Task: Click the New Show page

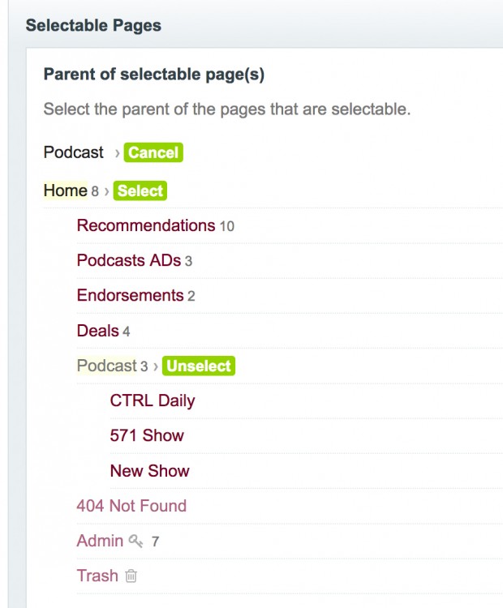Action: click(x=149, y=470)
